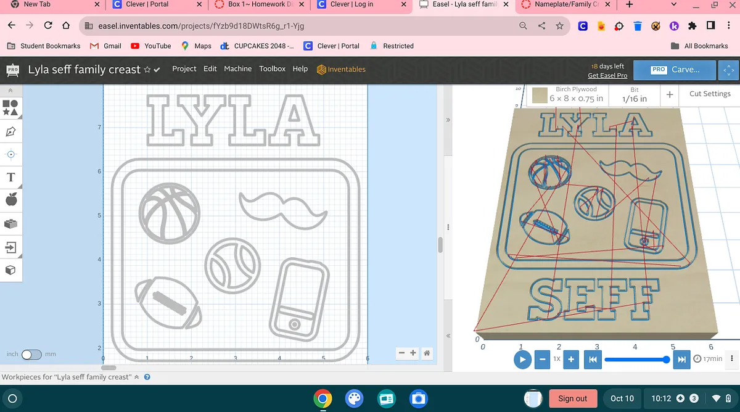
Task: Open the Birch Plywood material dropdown
Action: [568, 94]
